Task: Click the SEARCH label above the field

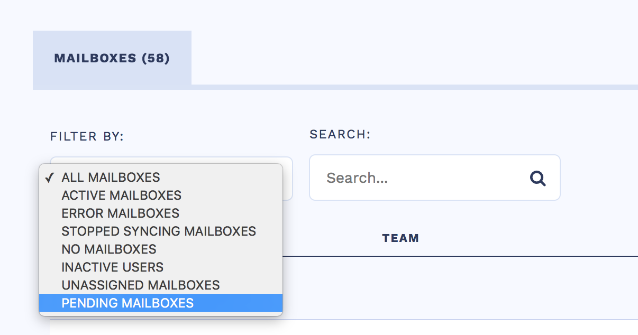Action: click(x=340, y=134)
